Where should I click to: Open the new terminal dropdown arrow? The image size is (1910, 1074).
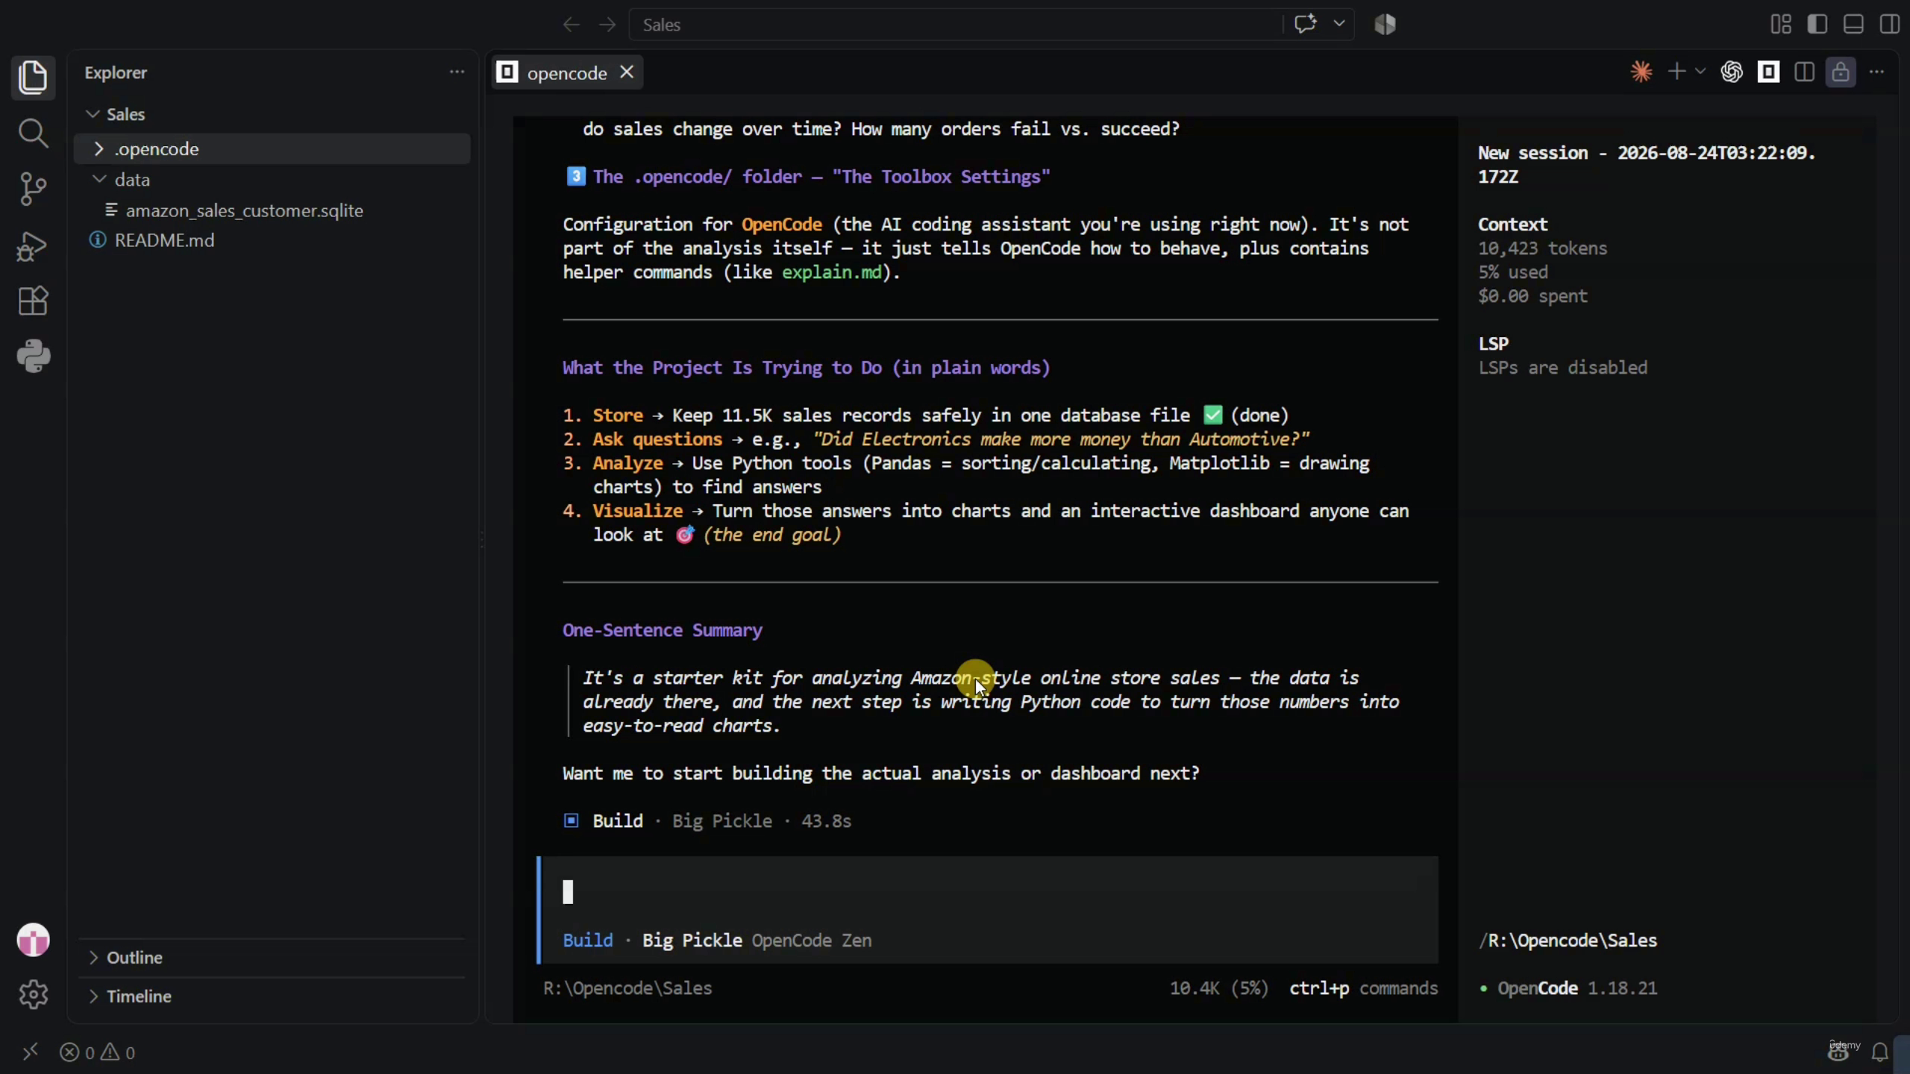[1700, 72]
